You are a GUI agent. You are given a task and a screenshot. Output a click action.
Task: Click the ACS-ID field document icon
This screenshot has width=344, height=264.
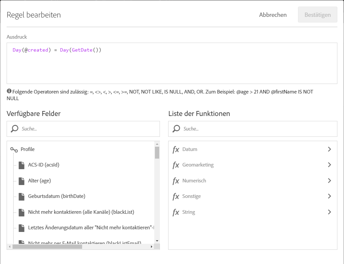[22, 165]
